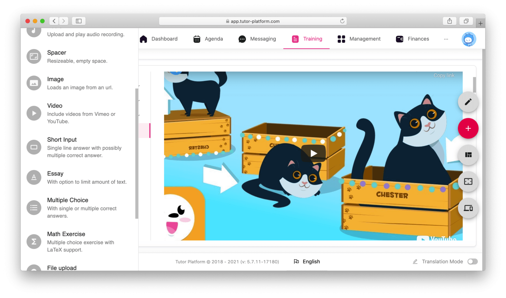Play the cat YouTube video
This screenshot has height=298, width=506.
click(x=313, y=153)
